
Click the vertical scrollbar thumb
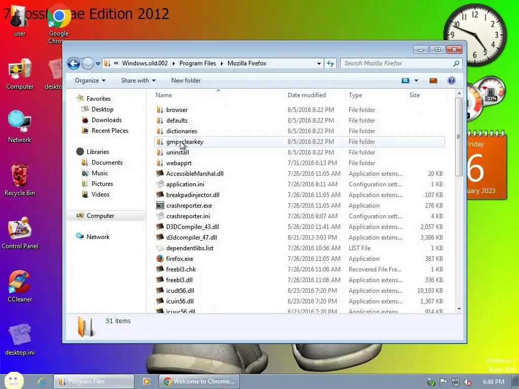[459, 137]
